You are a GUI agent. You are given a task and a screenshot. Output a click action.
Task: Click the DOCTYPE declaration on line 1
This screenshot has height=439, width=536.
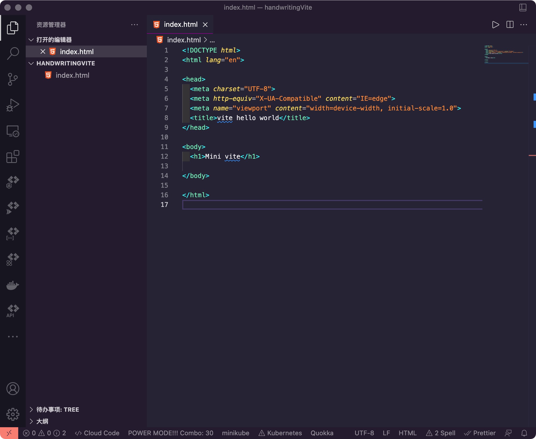[211, 50]
